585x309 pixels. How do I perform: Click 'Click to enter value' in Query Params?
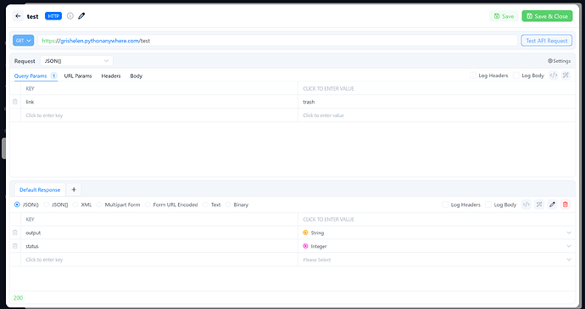[x=437, y=115]
